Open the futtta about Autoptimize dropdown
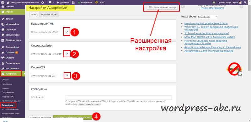 tap(207, 17)
